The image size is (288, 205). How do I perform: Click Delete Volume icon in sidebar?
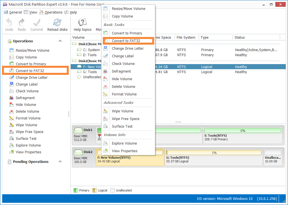pyautogui.click(x=11, y=111)
